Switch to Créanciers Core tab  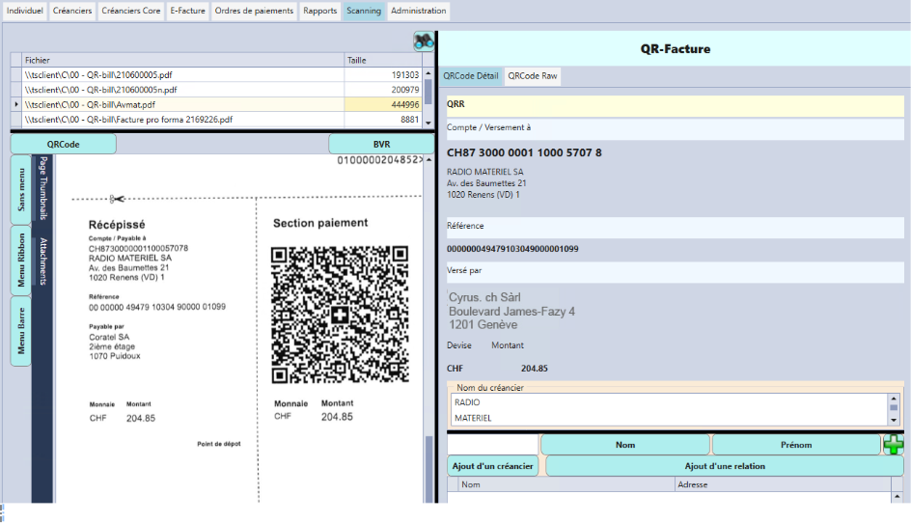130,11
